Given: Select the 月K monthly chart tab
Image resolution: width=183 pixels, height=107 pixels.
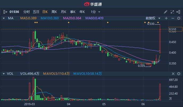Looking at the screenshot, I should 64,12.
